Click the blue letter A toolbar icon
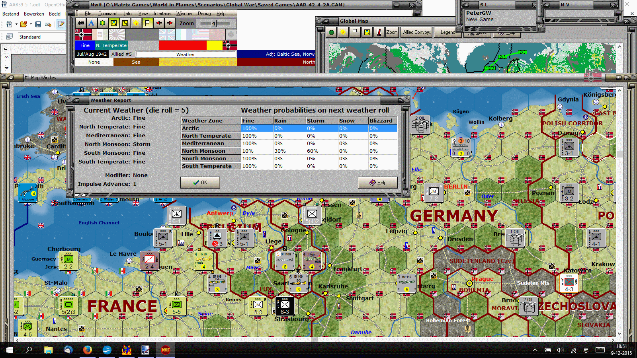This screenshot has width=637, height=358. coord(92,23)
